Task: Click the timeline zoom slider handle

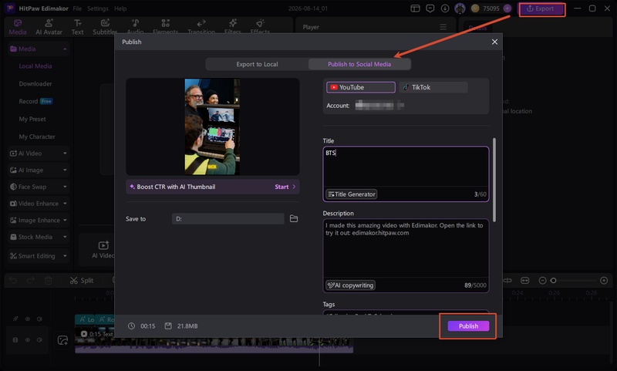Action: [x=553, y=280]
